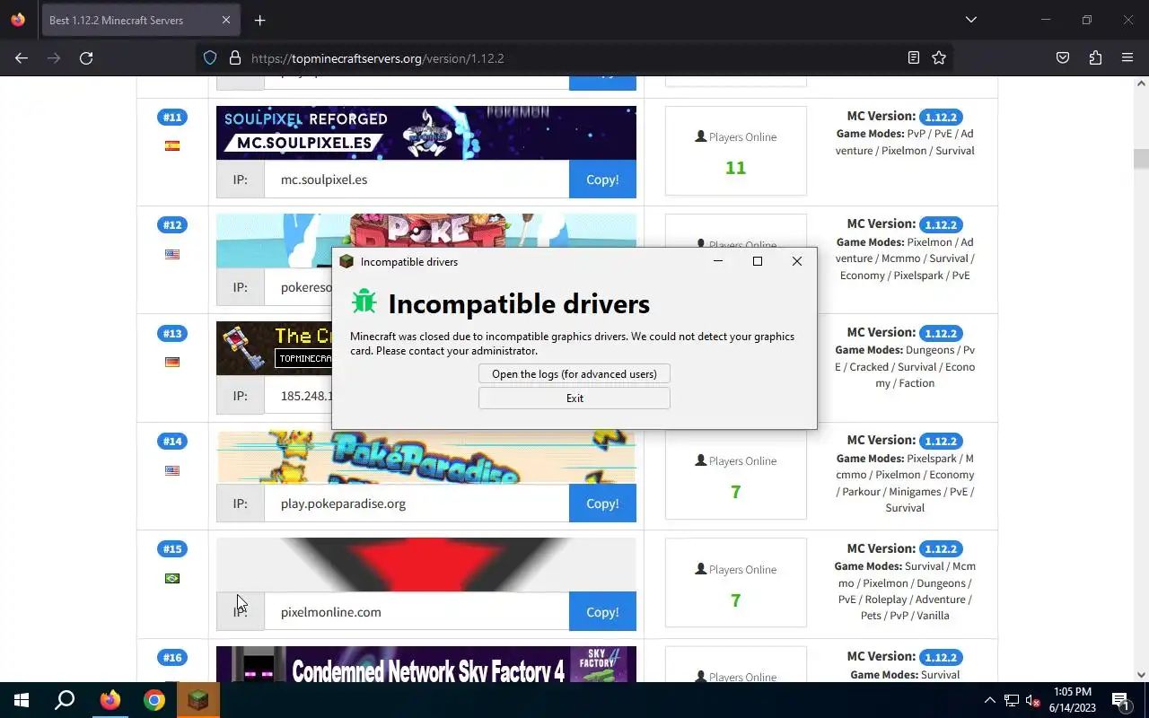Save page to Pocket
Viewport: 1149px width, 718px height.
pos(1063,57)
